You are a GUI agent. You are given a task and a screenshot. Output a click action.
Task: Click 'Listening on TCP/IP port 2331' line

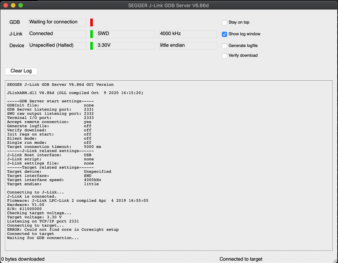(x=43, y=221)
